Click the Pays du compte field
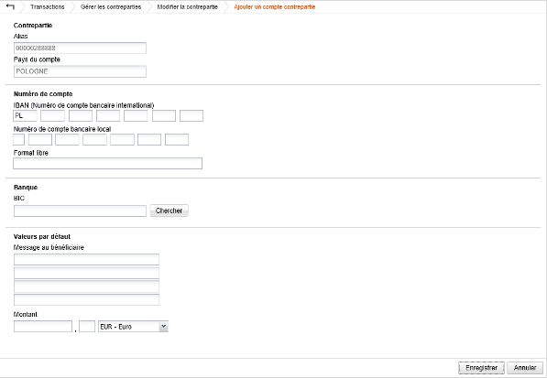Viewport: 547px width, 378px height. pyautogui.click(x=80, y=71)
